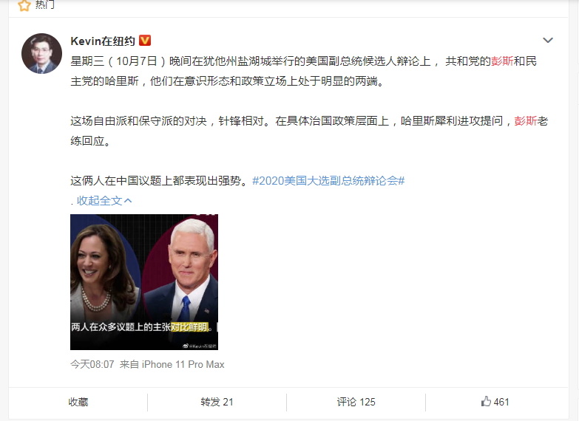Collapse post with 收起全文

pyautogui.click(x=100, y=200)
